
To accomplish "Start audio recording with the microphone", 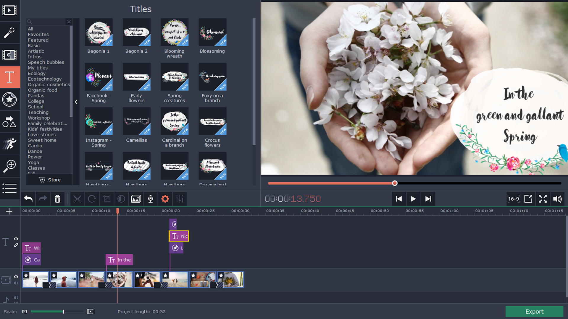I will coord(150,199).
